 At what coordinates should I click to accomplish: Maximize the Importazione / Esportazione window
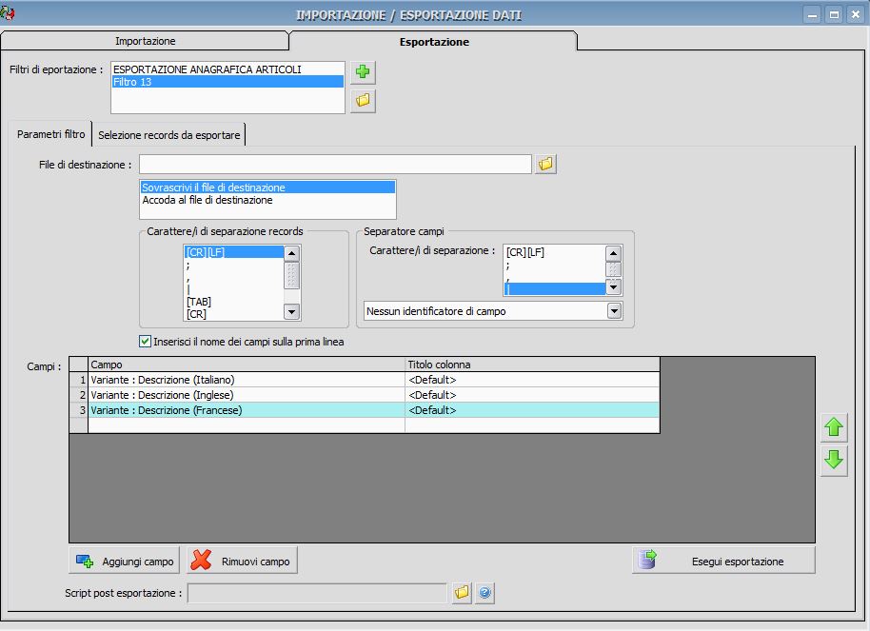pos(834,14)
